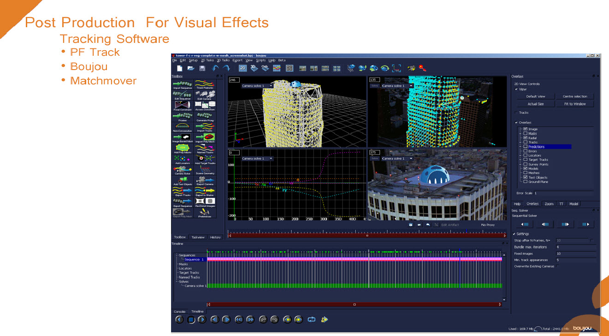Collapse the Solves tree node
Viewport: 609px width, 336px height.
point(177,282)
